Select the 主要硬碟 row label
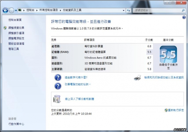This screenshot has width=188, height=132. (57, 69)
